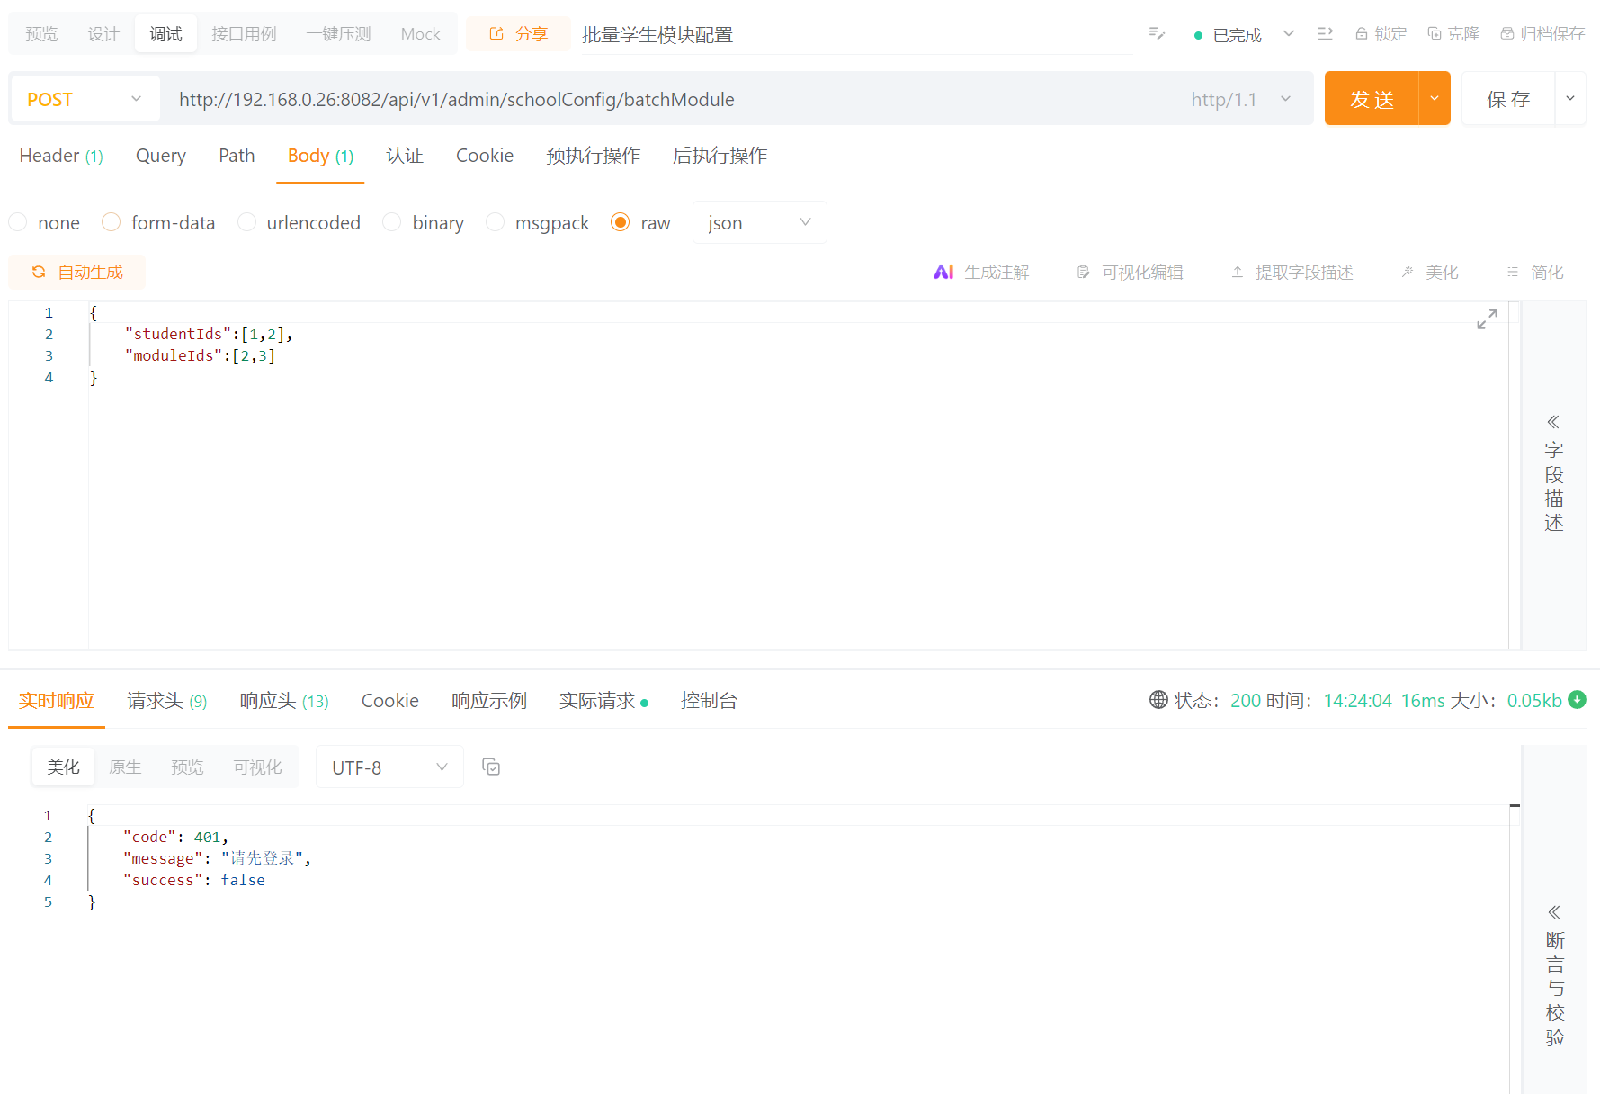
Task: Open the 接口用例 tab
Action: click(x=244, y=33)
